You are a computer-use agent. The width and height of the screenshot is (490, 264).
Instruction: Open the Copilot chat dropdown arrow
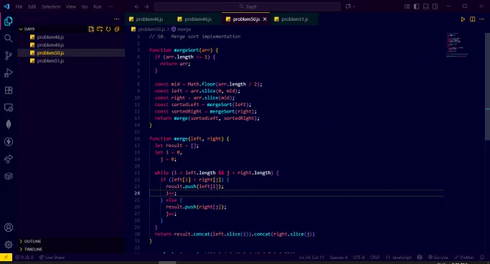pos(355,6)
